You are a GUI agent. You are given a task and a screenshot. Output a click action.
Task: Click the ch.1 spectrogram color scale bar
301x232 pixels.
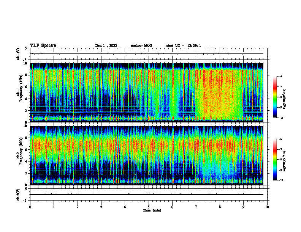[x=275, y=97]
